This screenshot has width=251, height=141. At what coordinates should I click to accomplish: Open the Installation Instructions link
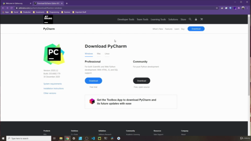pos(53,89)
